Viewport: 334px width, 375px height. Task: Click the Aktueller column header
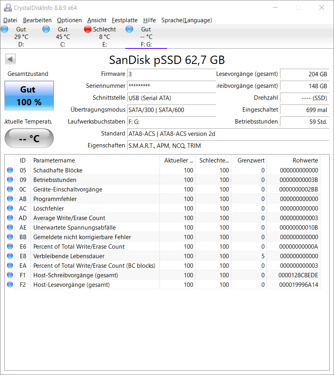coord(177,160)
